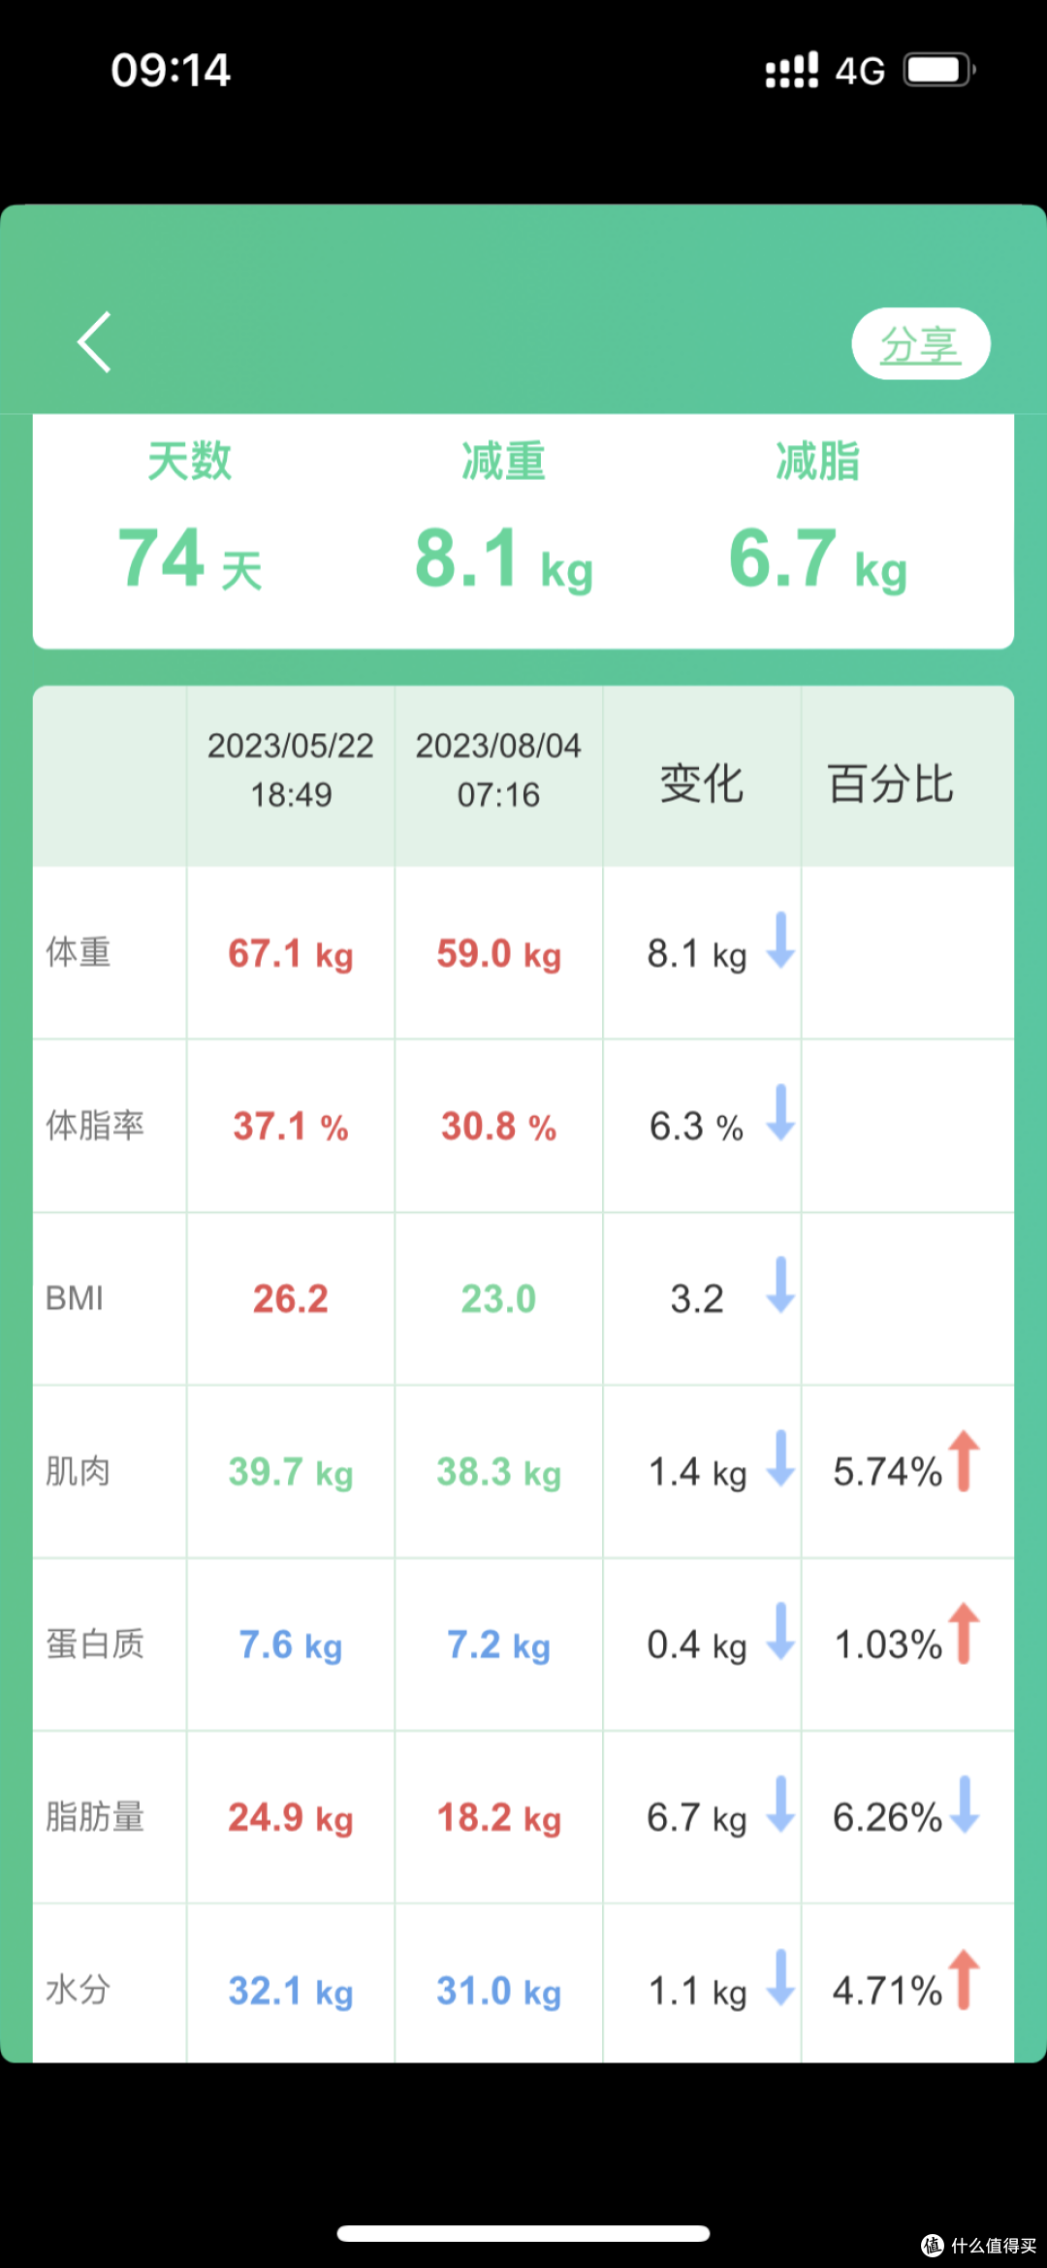Viewport: 1047px width, 2268px height.
Task: Tap the 23.0 BMI cell
Action: point(498,1299)
